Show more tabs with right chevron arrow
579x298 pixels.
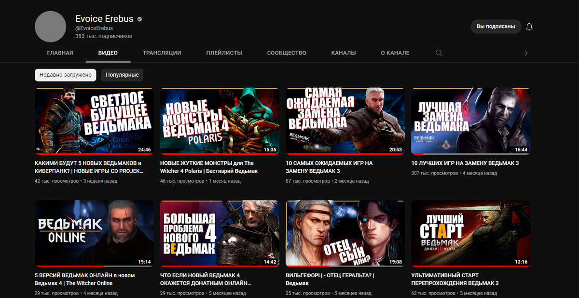tap(526, 53)
